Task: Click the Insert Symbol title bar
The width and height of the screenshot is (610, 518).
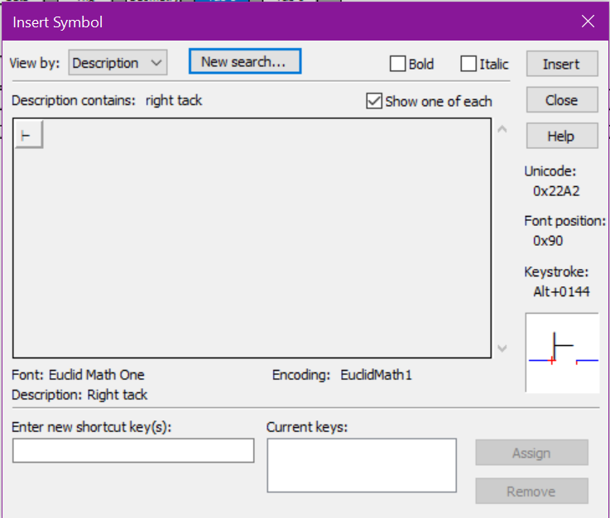Action: tap(248, 22)
